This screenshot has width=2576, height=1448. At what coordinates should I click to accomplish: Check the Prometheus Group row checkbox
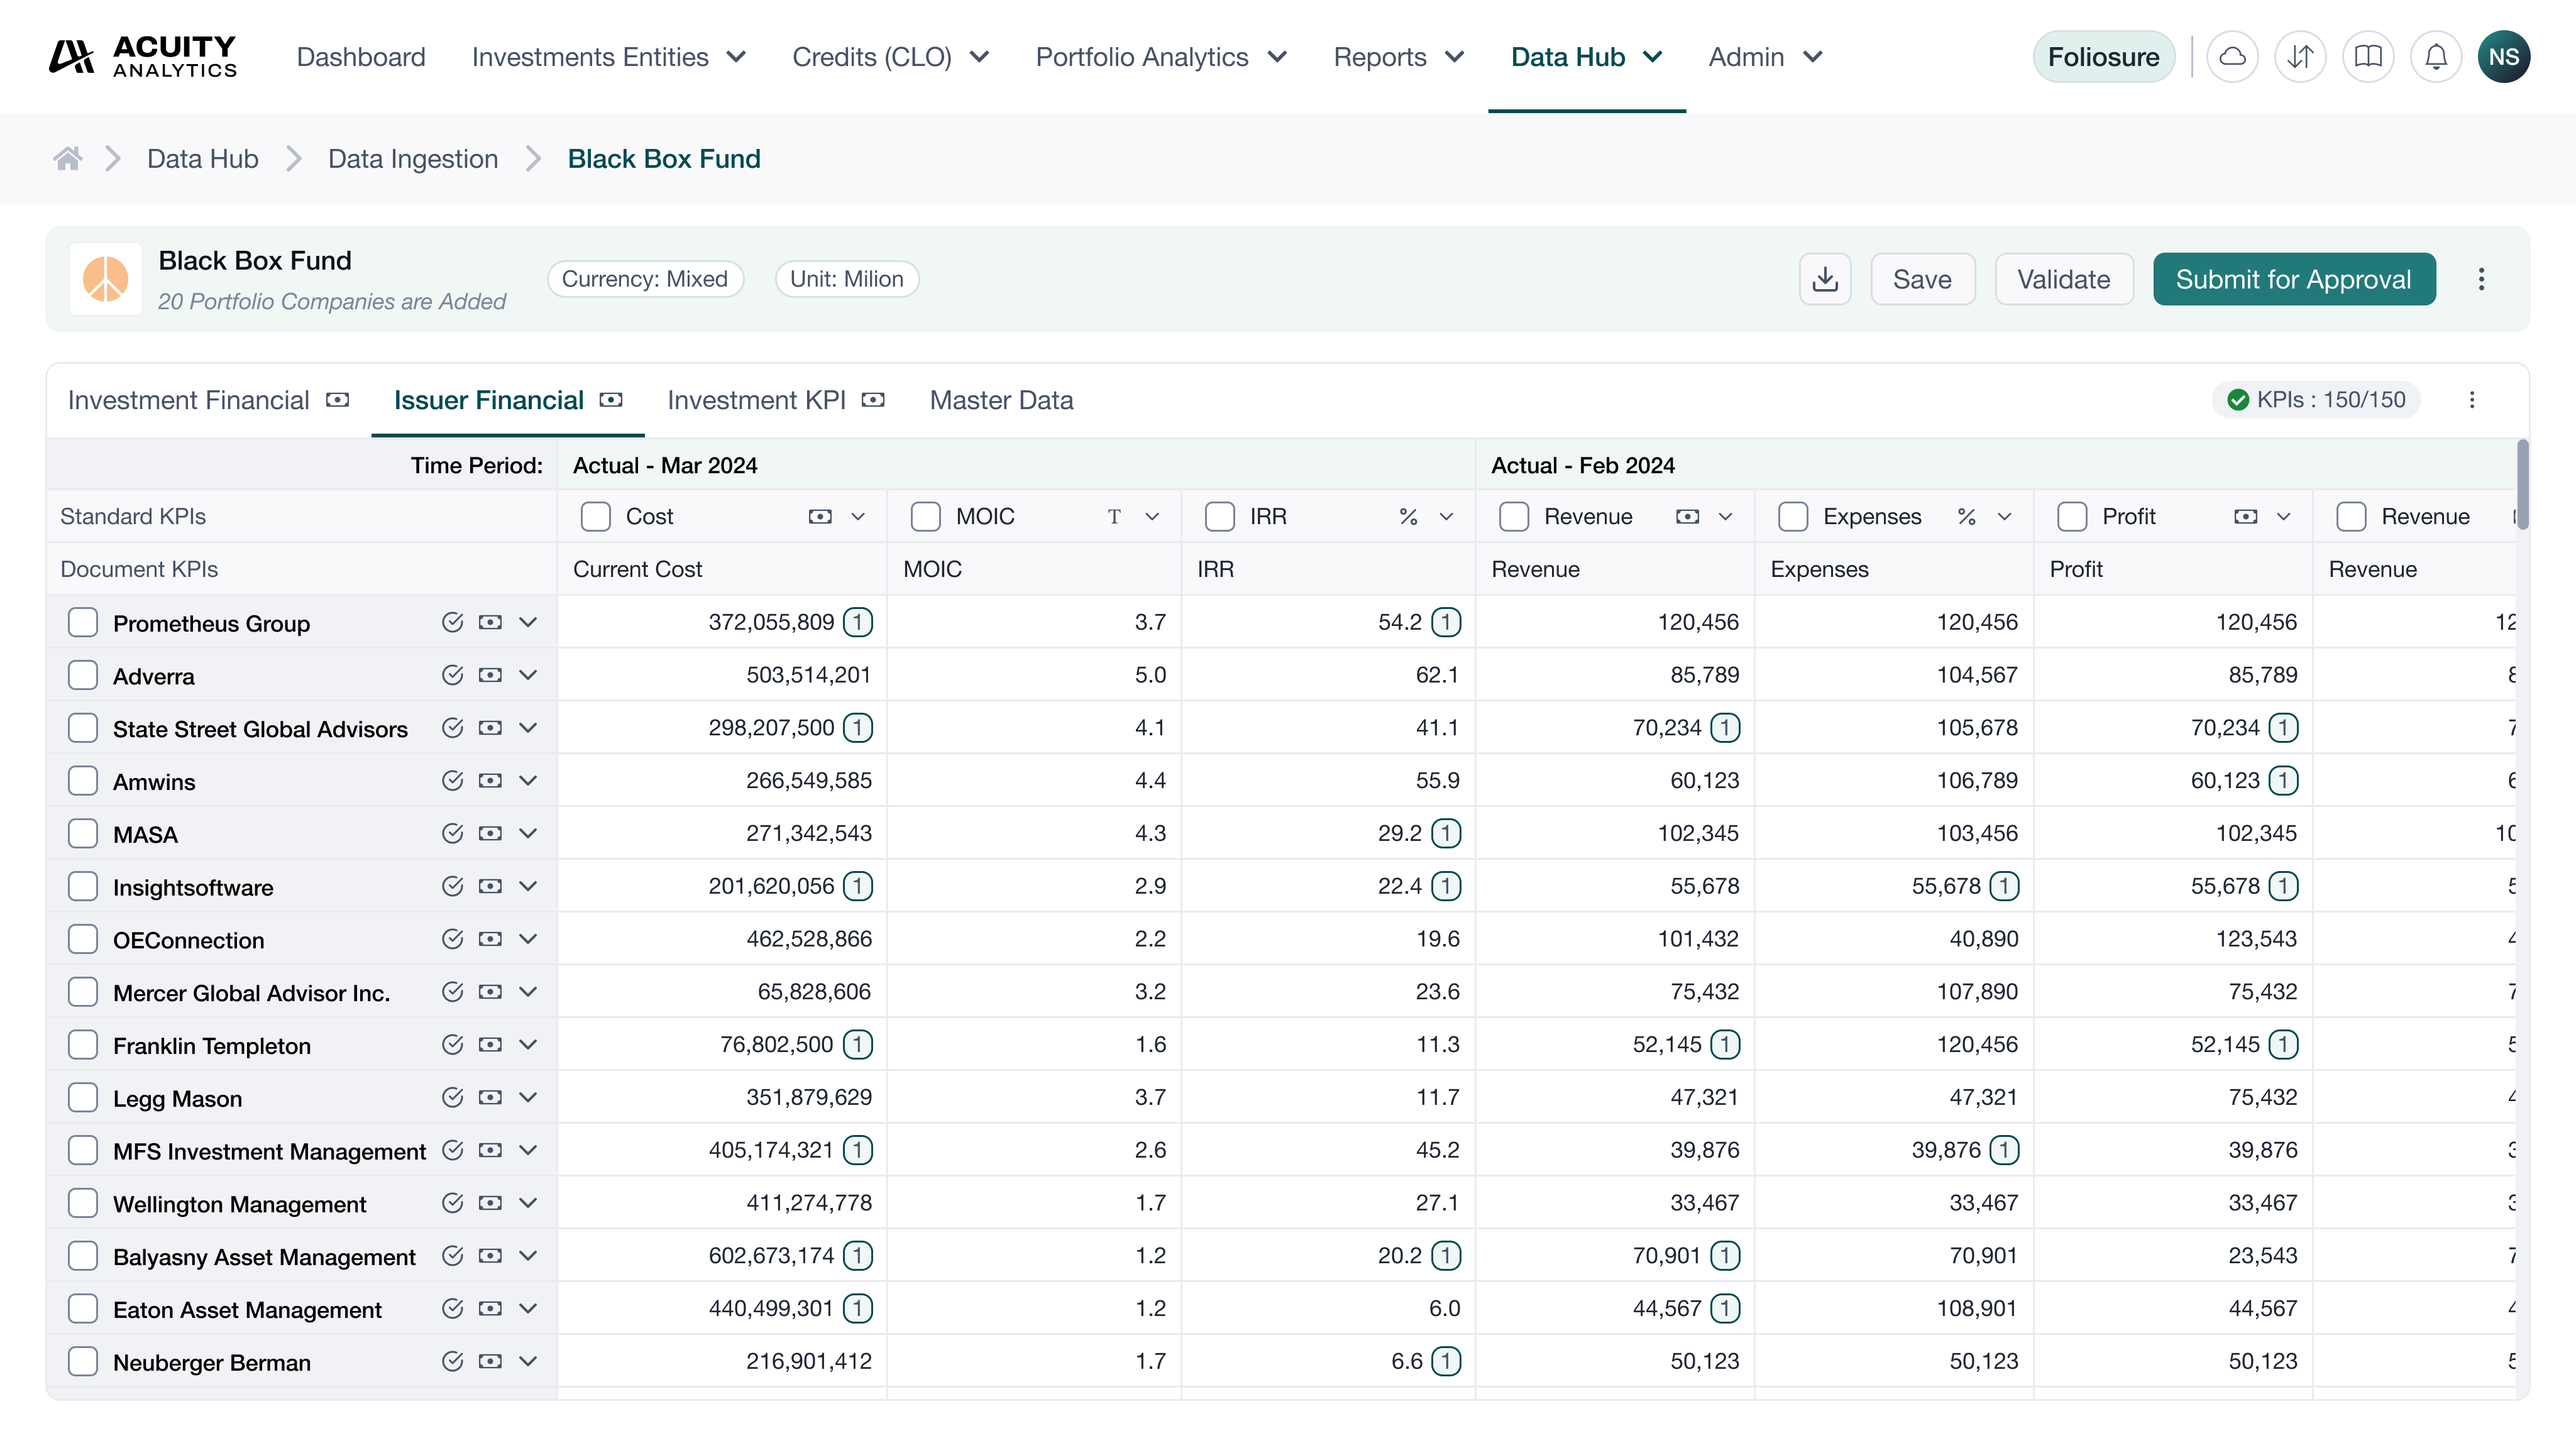[83, 622]
